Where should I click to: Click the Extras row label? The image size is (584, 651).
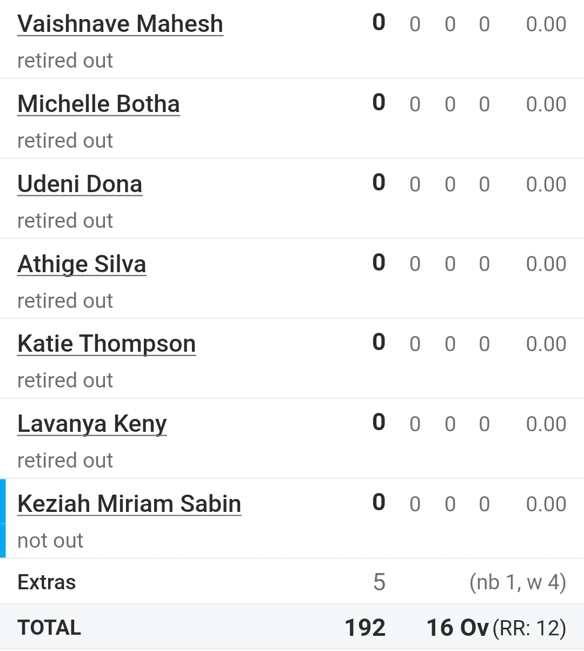tap(47, 582)
